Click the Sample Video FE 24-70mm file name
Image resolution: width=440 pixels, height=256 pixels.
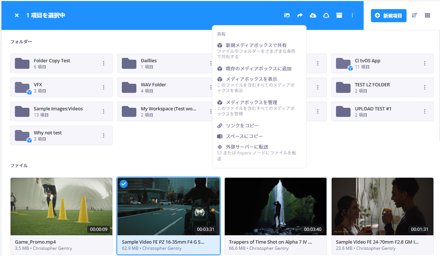377,242
